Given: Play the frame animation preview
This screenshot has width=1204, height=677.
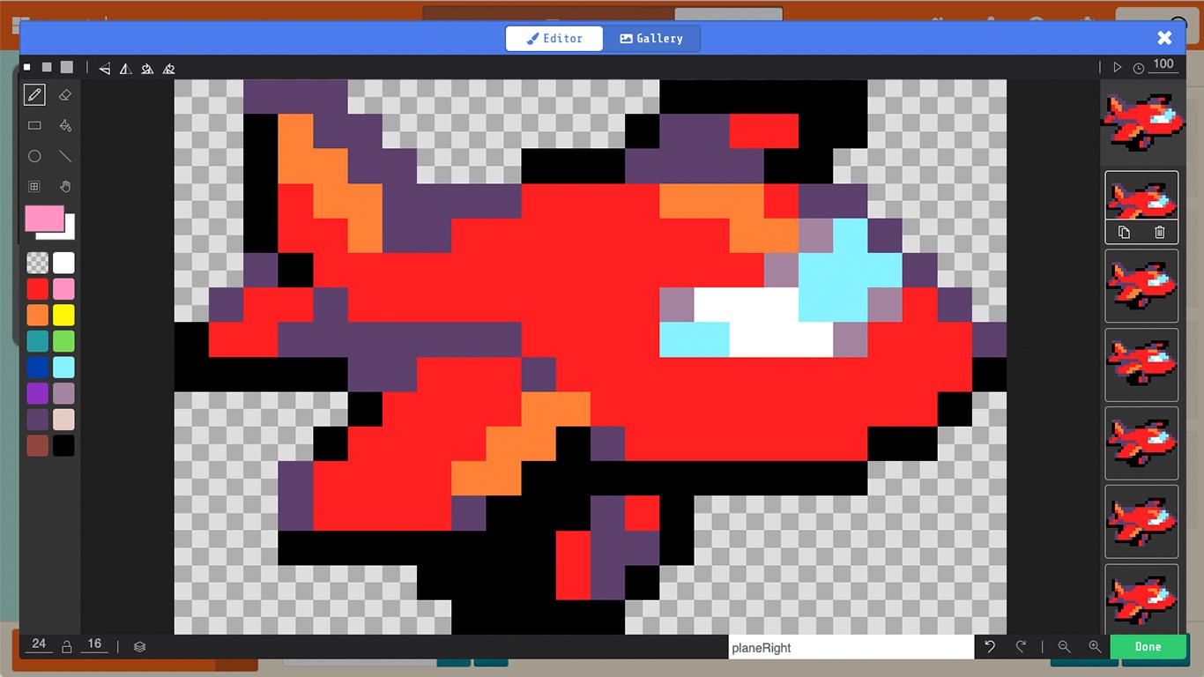Looking at the screenshot, I should point(1118,66).
